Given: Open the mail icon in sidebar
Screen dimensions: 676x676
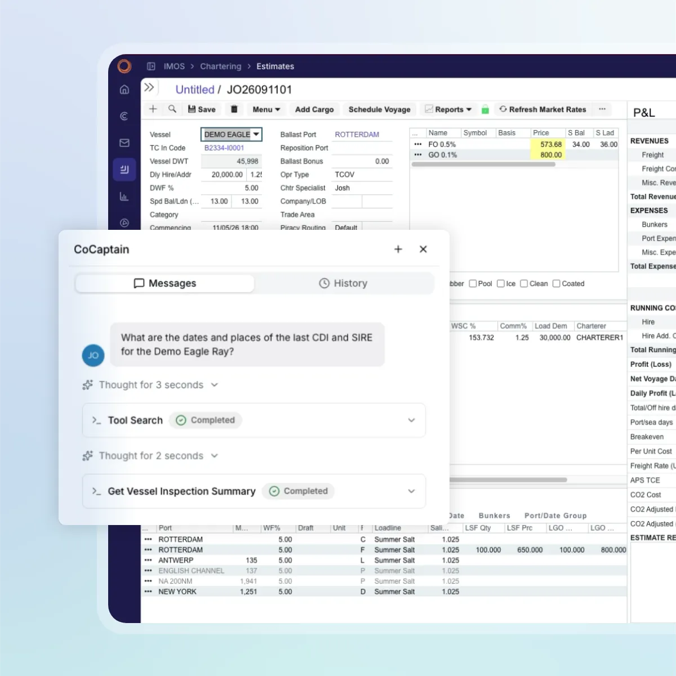Looking at the screenshot, I should [124, 143].
